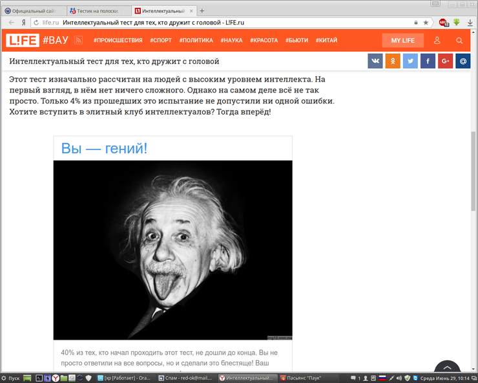
Task: Share the article on VK
Action: [375, 61]
